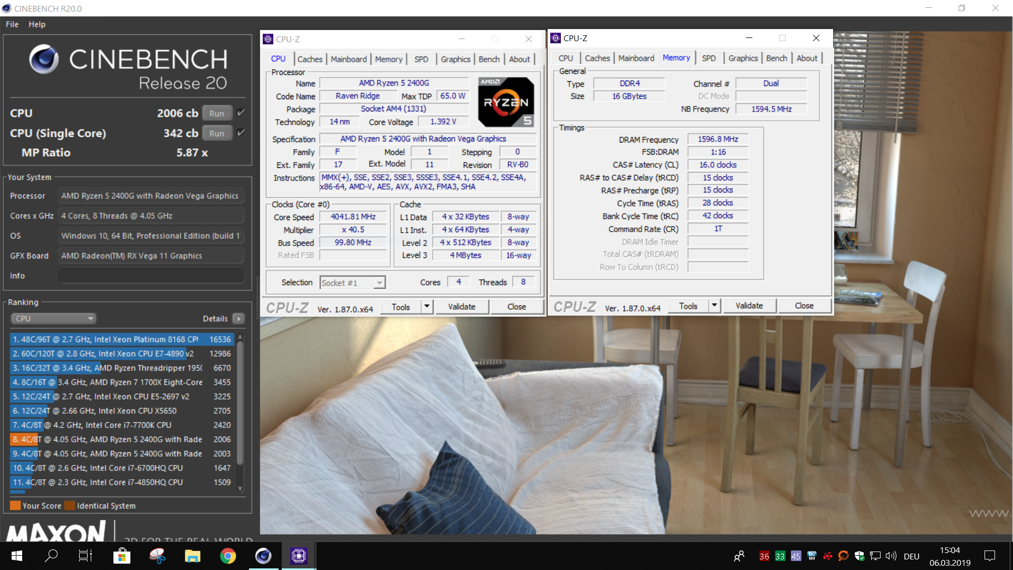
Task: Select ranking row Intel Xeon Platinum 8168
Action: [121, 339]
